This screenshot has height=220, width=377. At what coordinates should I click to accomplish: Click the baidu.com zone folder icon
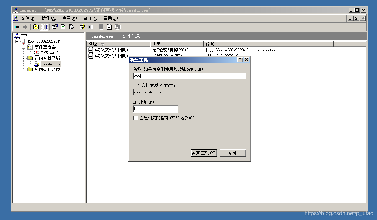37,64
